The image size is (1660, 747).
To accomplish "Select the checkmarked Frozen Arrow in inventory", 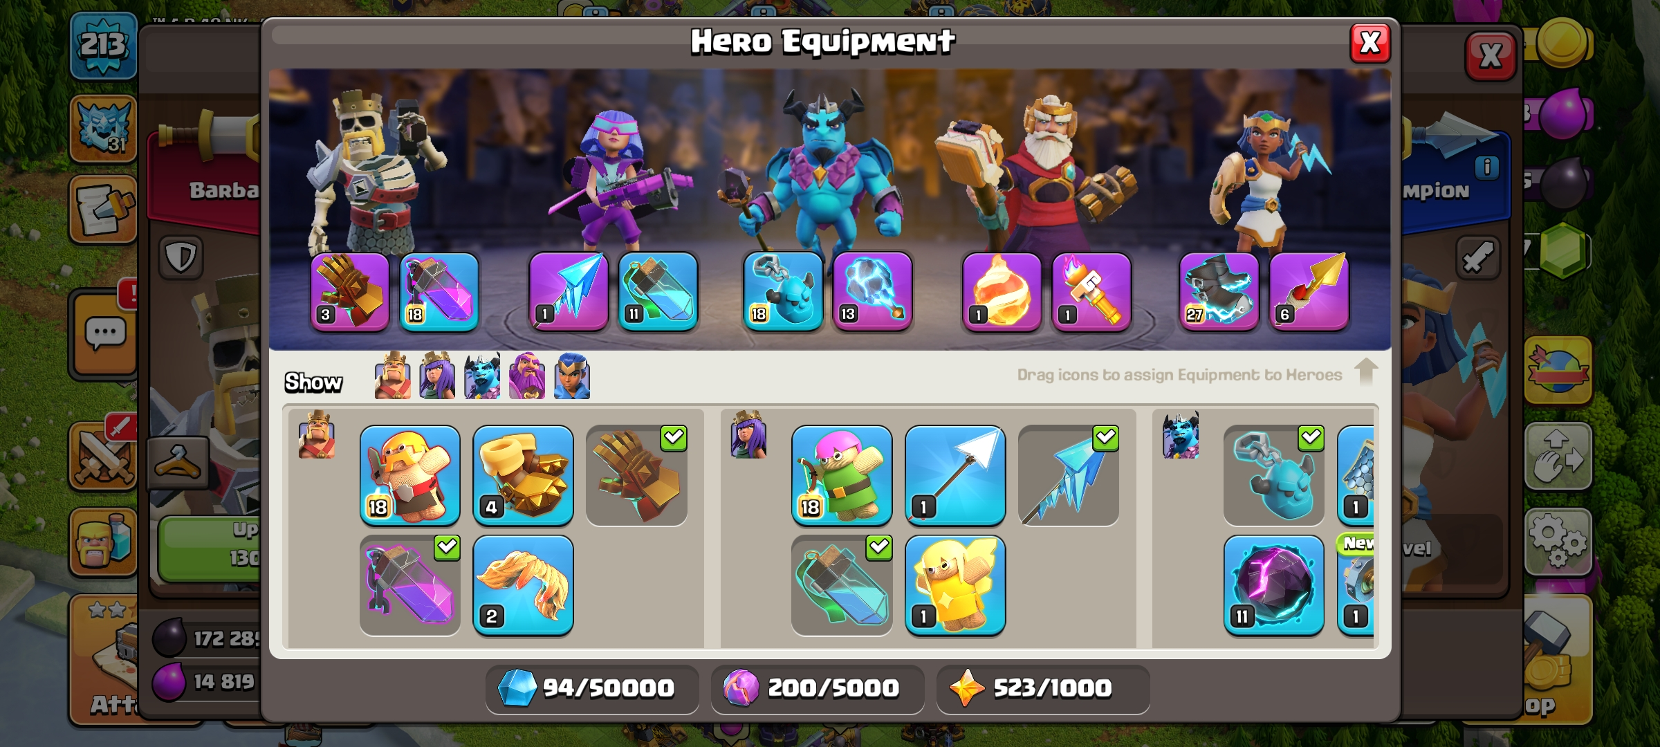I will pos(1068,476).
